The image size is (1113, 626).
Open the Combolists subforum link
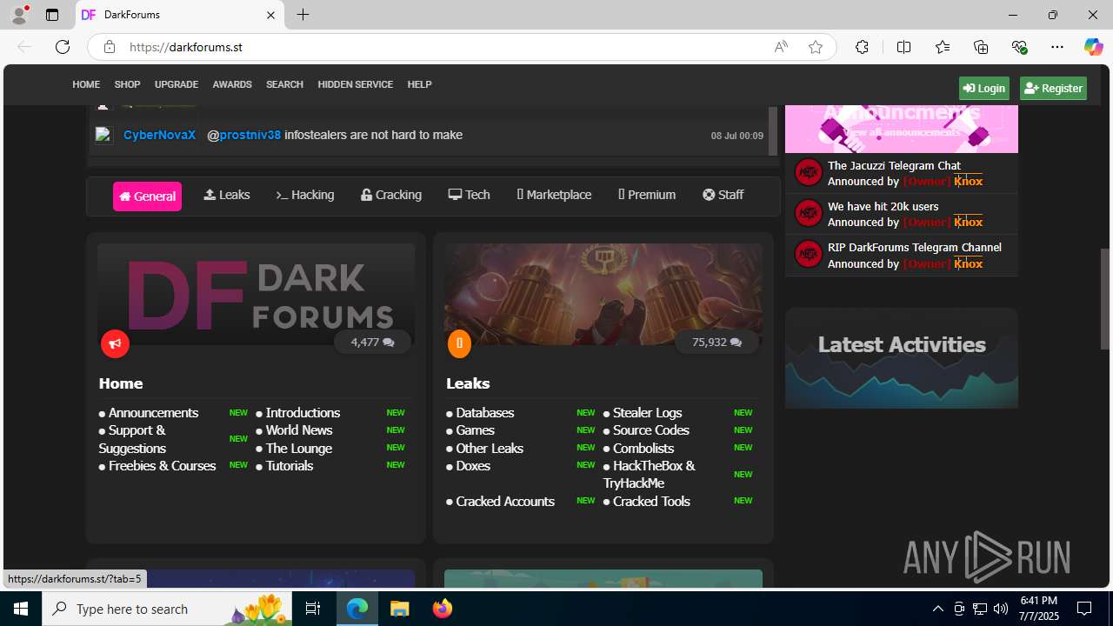pyautogui.click(x=643, y=449)
